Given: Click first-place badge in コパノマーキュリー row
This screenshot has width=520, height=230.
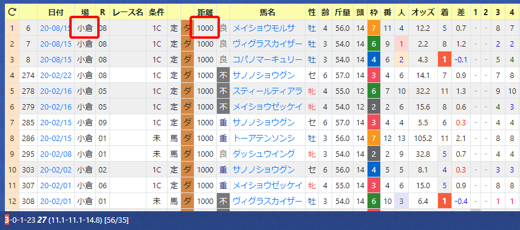Looking at the screenshot, I should point(445,59).
